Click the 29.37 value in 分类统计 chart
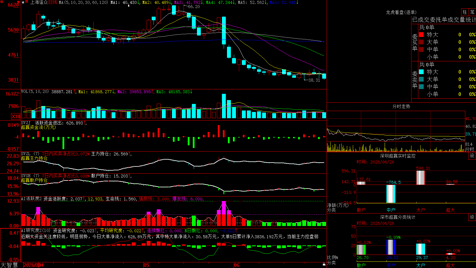The image size is (476, 268). coord(422,258)
